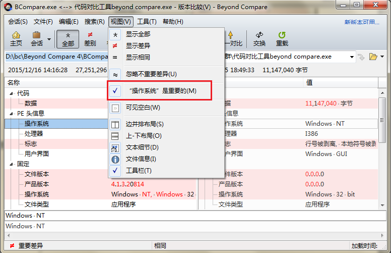Toggle the 差别 differences toolbar button

[x=90, y=39]
